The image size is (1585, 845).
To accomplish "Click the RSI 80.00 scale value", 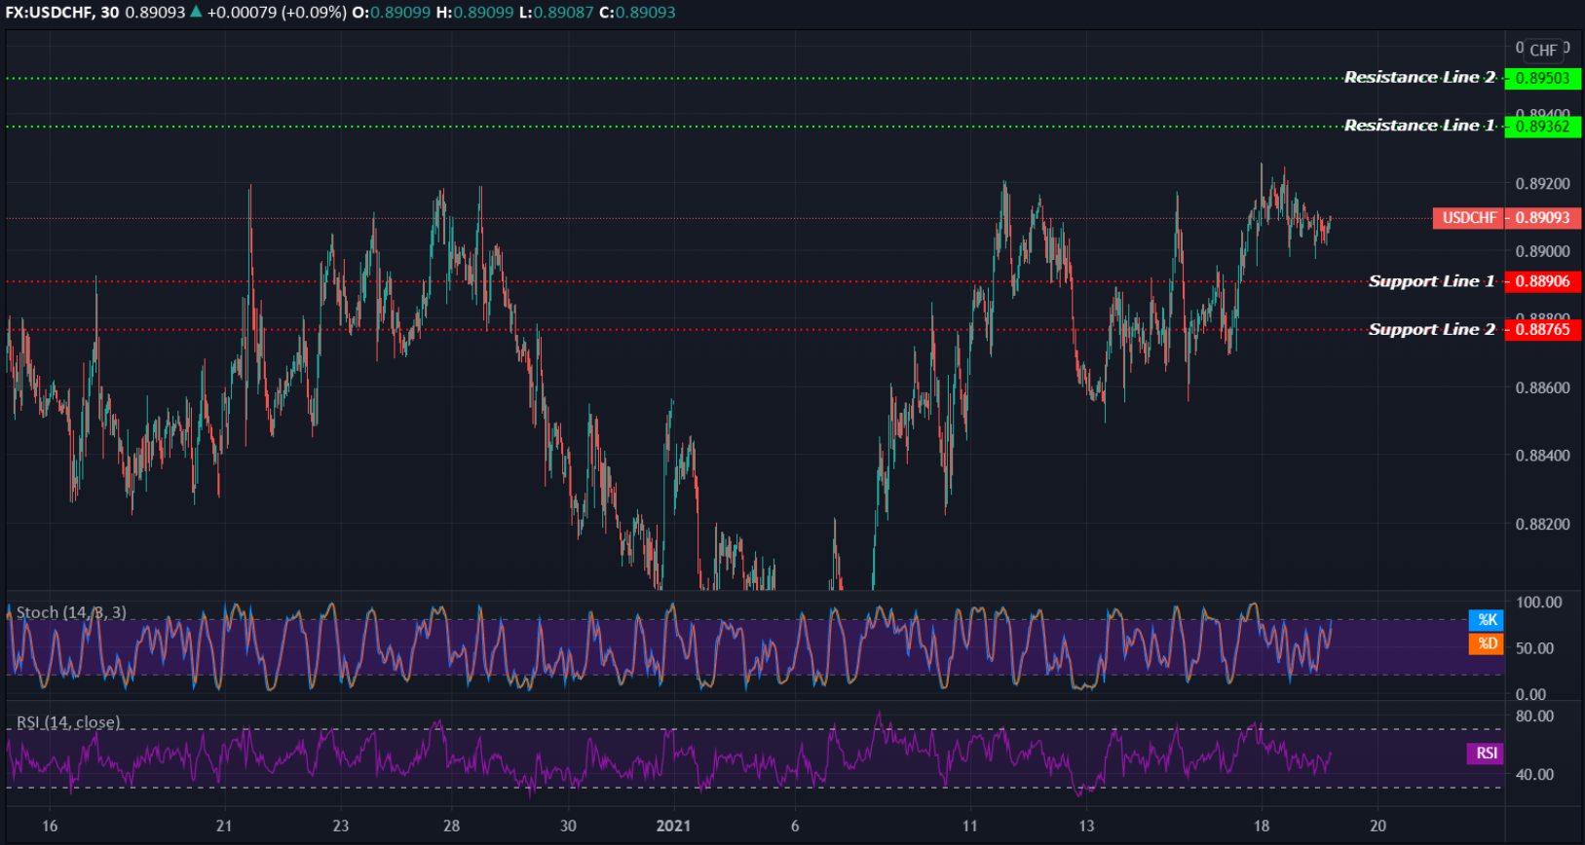I will tap(1534, 716).
